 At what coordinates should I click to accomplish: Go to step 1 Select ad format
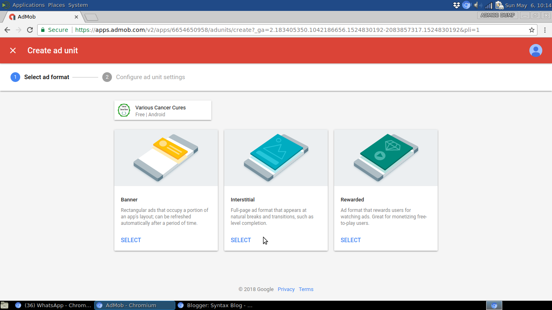(x=40, y=77)
